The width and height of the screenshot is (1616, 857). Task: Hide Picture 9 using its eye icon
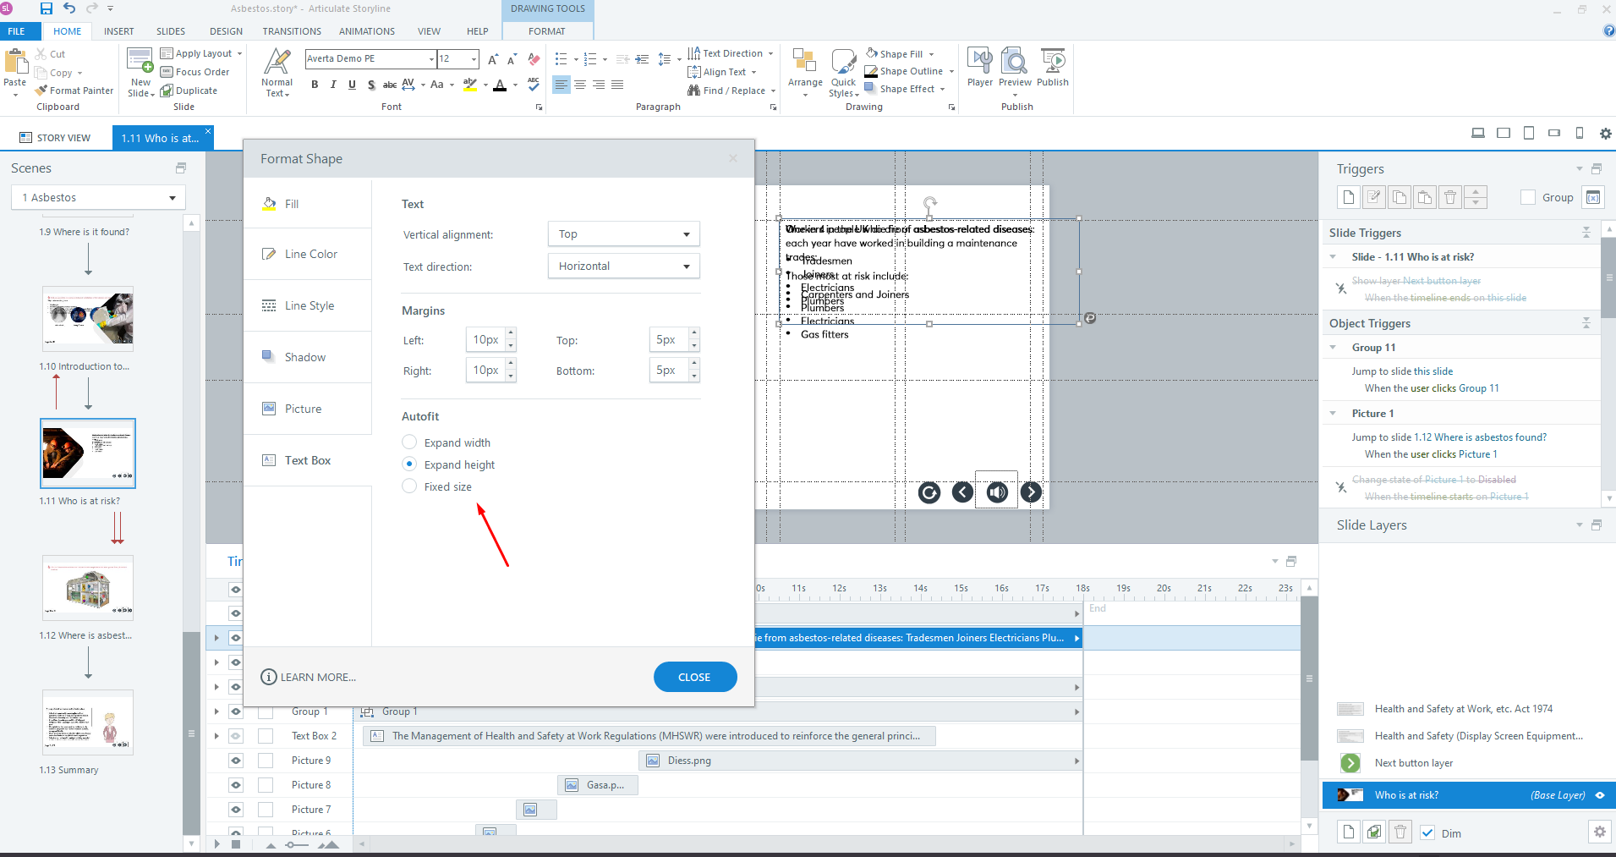(x=236, y=761)
